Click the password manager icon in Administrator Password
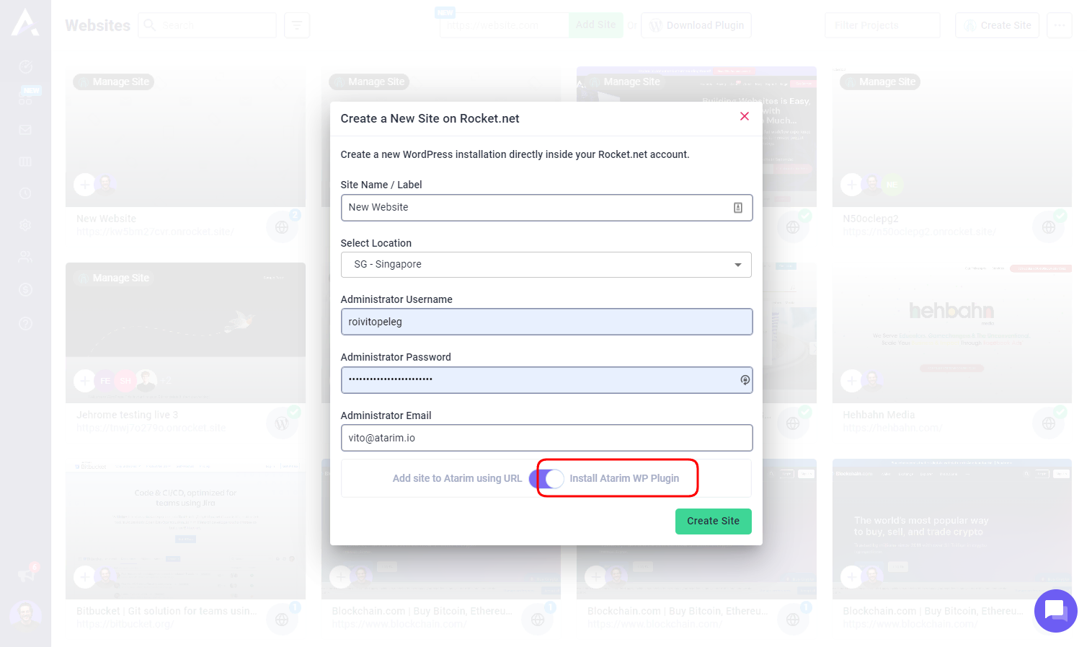 click(x=745, y=380)
